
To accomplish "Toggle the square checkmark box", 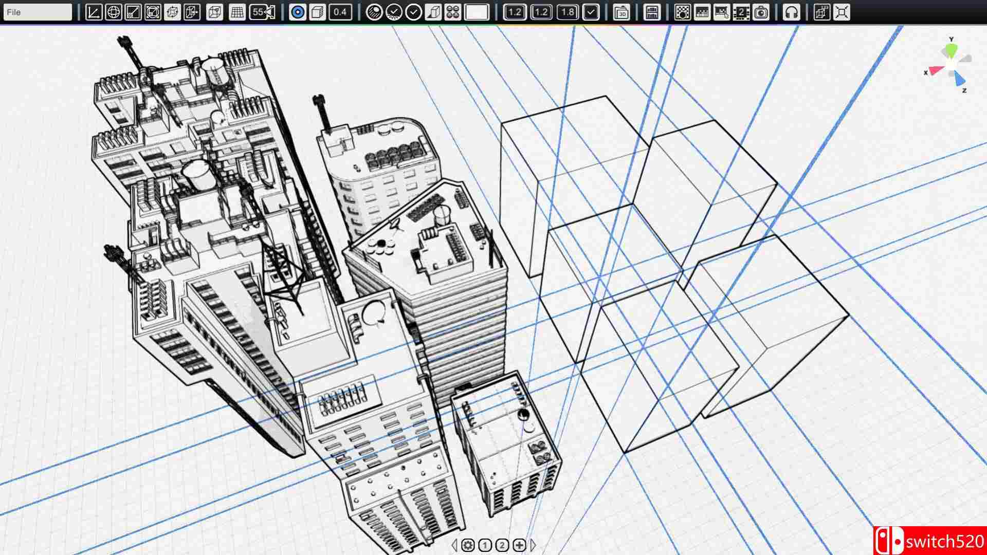I will pos(591,12).
